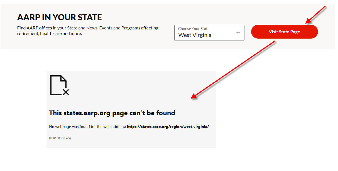The image size is (338, 171).
Task: Click the long lower red arrow line
Action: (x=233, y=70)
